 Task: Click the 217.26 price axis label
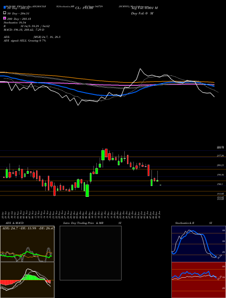pyautogui.click(x=220, y=156)
